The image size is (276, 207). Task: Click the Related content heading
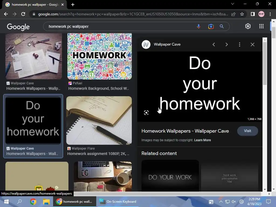tap(159, 153)
